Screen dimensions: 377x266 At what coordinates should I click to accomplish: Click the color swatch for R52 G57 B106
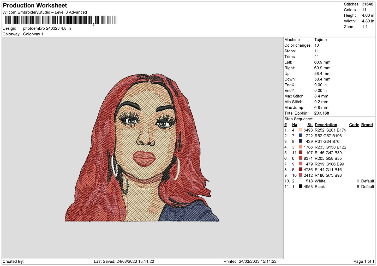point(300,135)
